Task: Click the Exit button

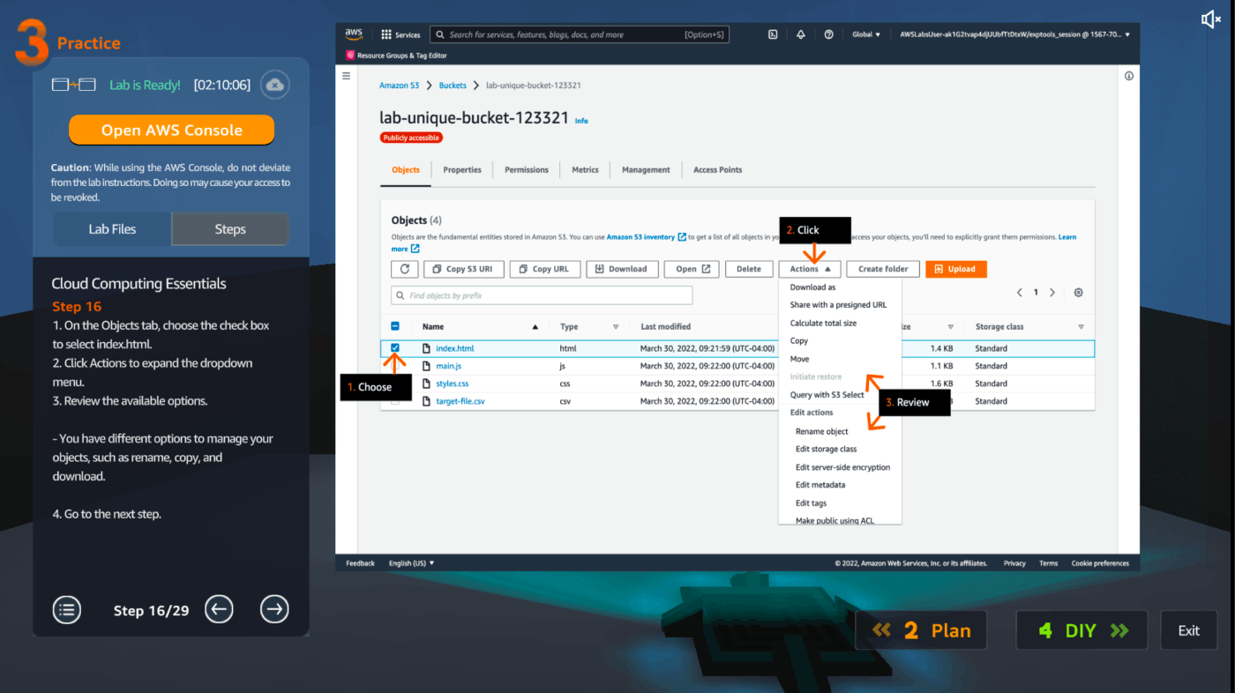Action: coord(1188,630)
